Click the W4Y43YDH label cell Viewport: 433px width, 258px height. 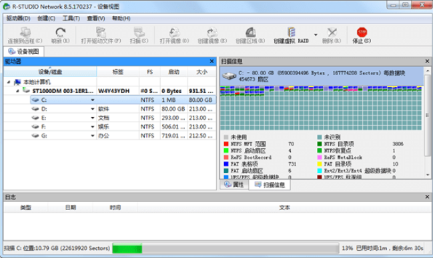pos(114,91)
